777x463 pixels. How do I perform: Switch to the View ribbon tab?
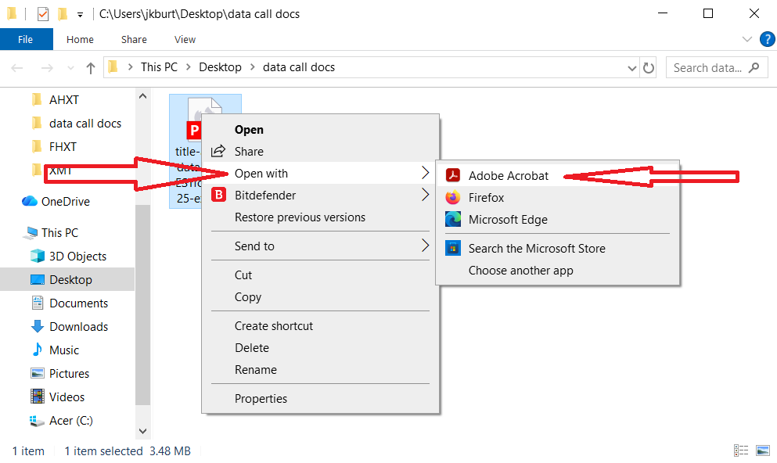185,39
